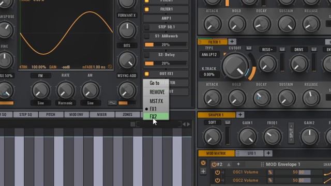Click the LFO 1 tab drag-handle dots

[x=238, y=153]
